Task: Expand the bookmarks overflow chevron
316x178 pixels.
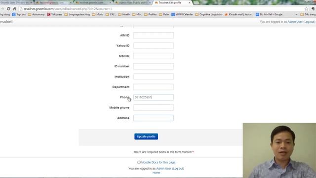Action: (296, 14)
